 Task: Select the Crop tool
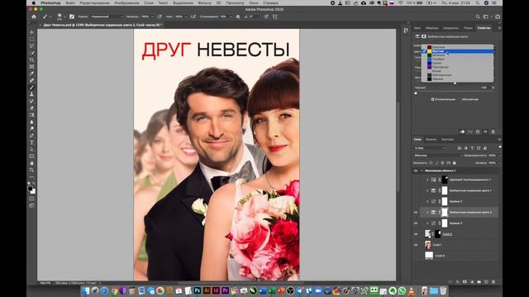point(31,59)
